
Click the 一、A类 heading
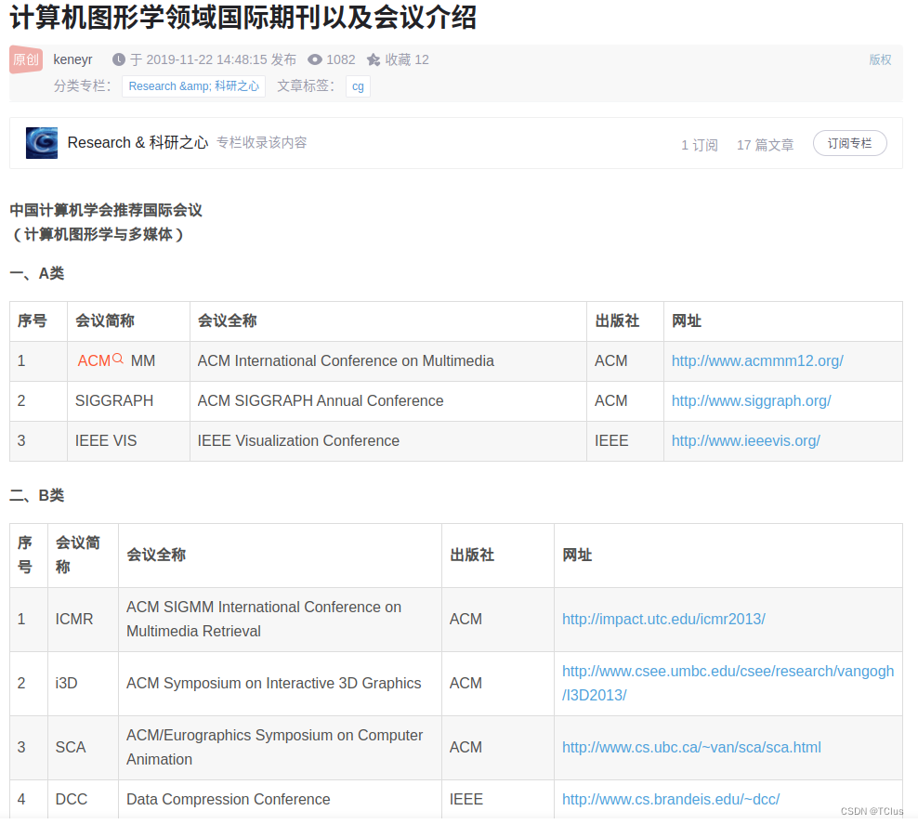coord(37,273)
